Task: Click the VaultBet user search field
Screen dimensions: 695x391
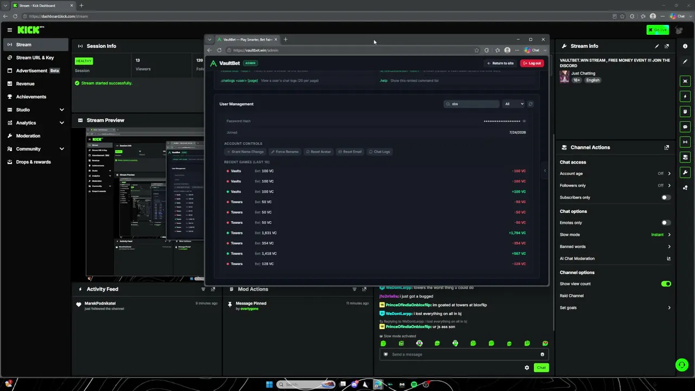Action: (471, 104)
